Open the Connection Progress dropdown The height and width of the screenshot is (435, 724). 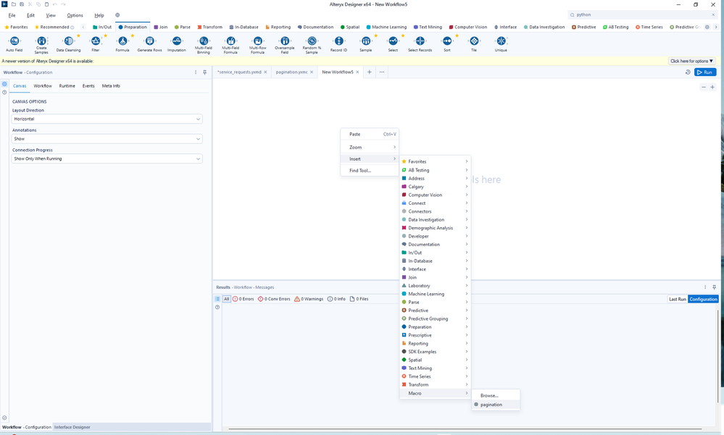tap(107, 159)
